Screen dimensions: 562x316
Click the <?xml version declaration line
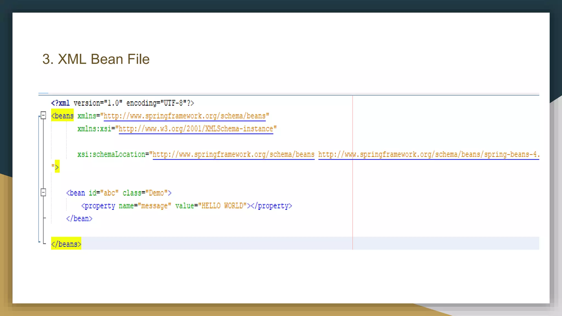click(x=122, y=103)
